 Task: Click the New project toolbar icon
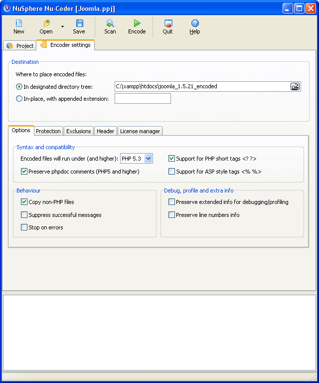tap(19, 23)
